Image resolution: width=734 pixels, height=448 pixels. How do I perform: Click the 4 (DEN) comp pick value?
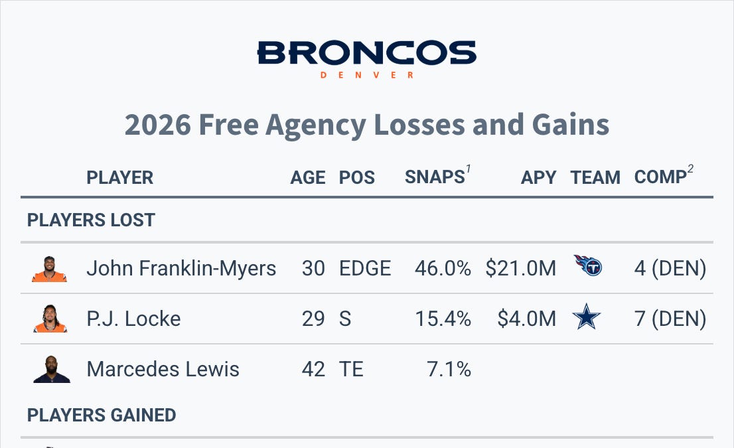pyautogui.click(x=670, y=269)
